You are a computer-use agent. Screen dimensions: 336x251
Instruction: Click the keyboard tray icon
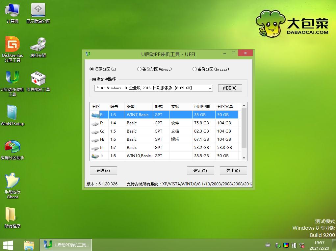(268, 245)
